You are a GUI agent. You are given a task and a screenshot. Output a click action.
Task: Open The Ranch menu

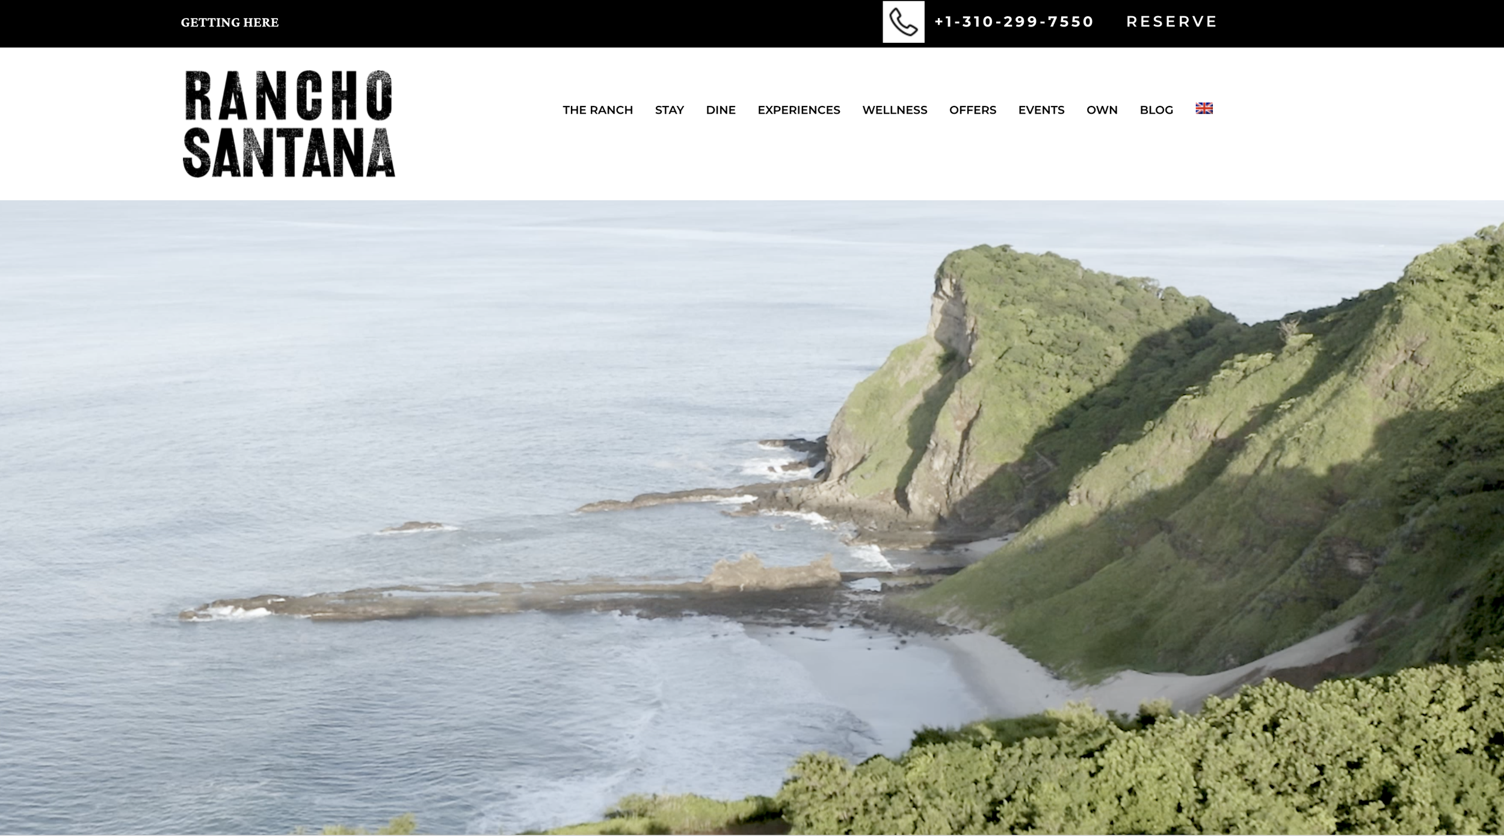598,110
